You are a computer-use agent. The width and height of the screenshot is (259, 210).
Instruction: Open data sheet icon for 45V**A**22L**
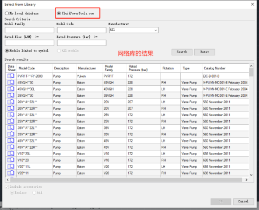[11, 141]
